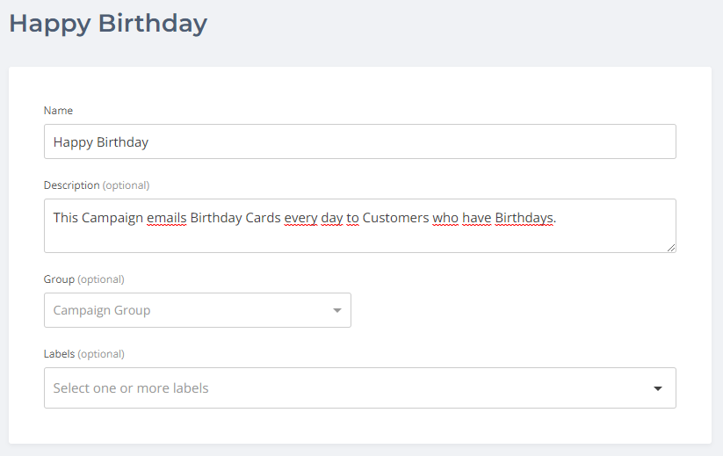This screenshot has width=723, height=456.
Task: Click the 'Description' field label
Action: tap(72, 185)
